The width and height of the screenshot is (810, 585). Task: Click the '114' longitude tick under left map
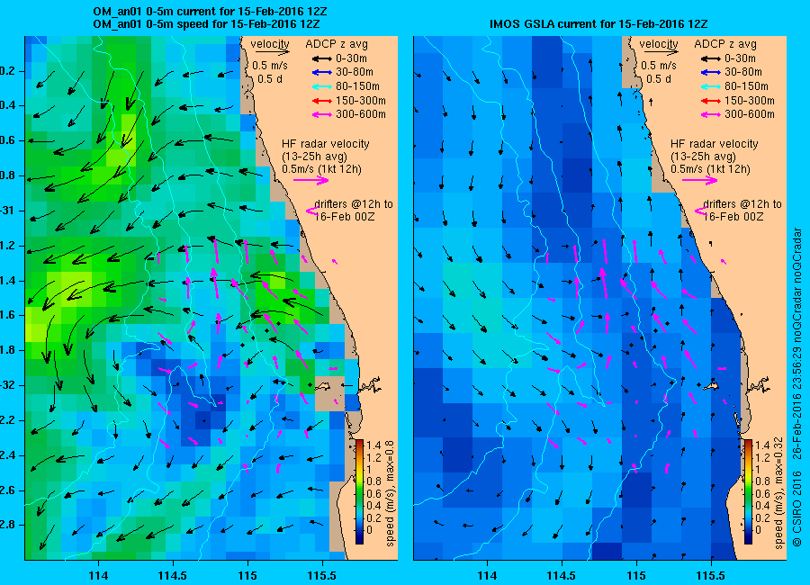pyautogui.click(x=98, y=575)
